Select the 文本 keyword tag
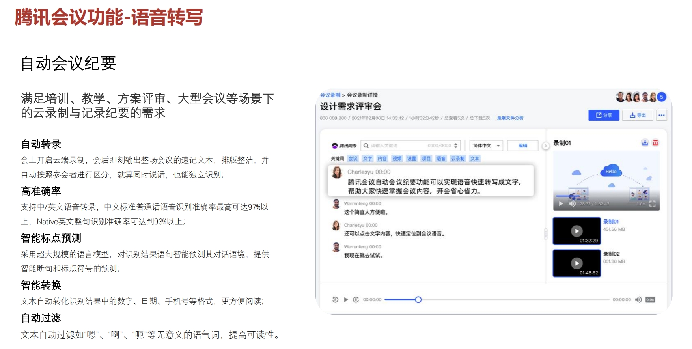This screenshot has width=692, height=349. point(475,159)
